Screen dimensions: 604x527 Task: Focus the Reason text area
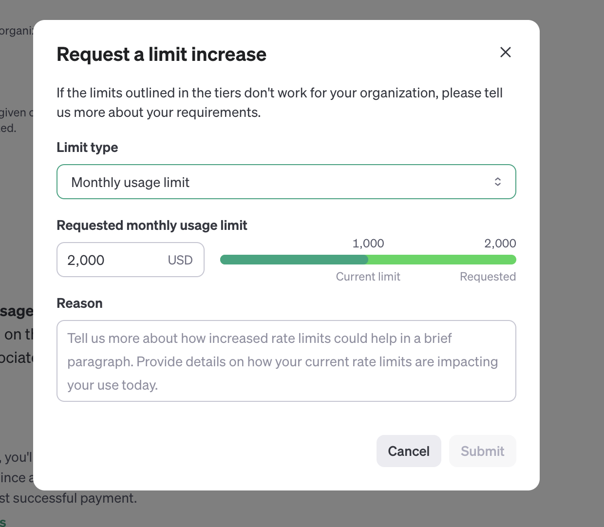click(x=286, y=361)
